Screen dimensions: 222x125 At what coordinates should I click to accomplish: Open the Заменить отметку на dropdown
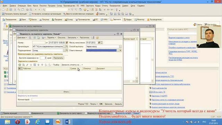(72, 65)
